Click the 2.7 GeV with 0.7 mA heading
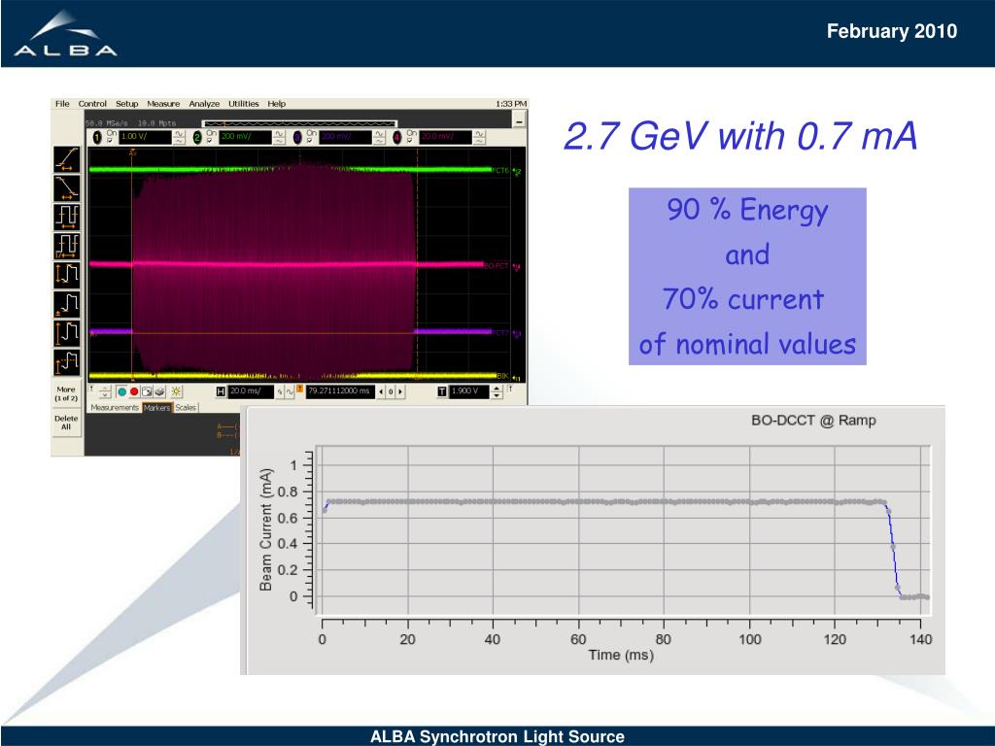Screen dimensions: 995x746 [x=740, y=136]
